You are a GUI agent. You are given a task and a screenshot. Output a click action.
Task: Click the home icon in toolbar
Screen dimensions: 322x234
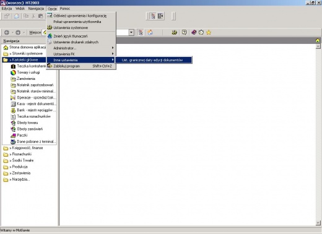[150, 32]
